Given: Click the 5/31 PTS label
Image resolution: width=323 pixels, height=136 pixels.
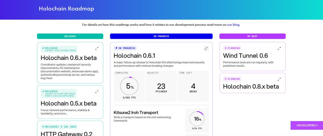Looking at the screenshot, I should (x=197, y=128).
